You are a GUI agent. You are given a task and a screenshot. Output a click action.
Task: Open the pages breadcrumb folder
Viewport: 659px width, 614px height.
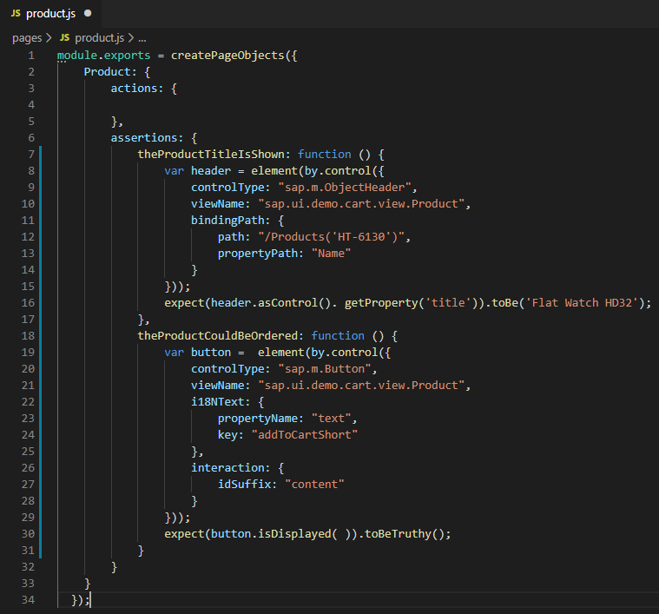(x=27, y=38)
